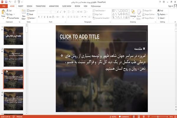
Task: Click the Quick Styles button
Action: [139, 15]
